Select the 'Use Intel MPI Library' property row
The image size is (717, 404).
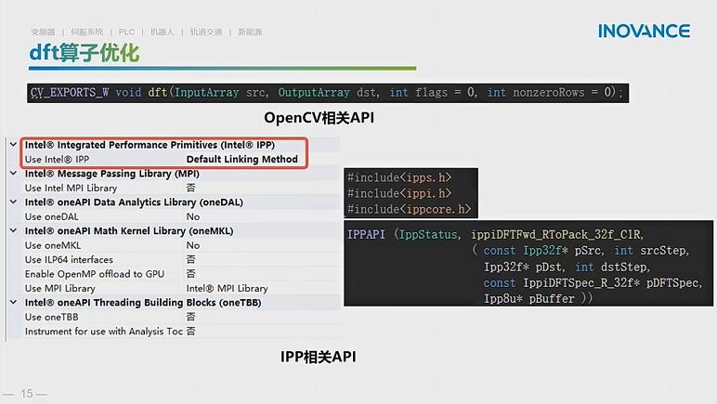click(x=182, y=188)
